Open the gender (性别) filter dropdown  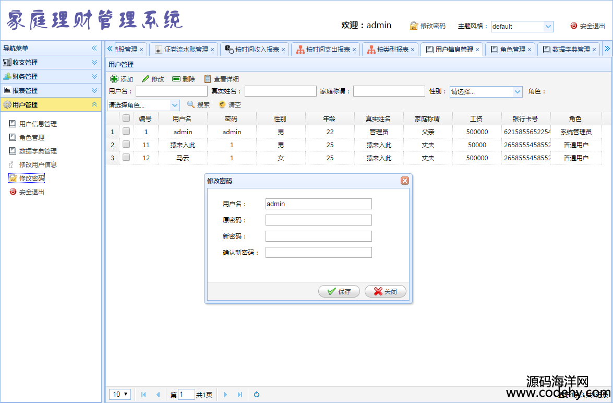click(517, 91)
